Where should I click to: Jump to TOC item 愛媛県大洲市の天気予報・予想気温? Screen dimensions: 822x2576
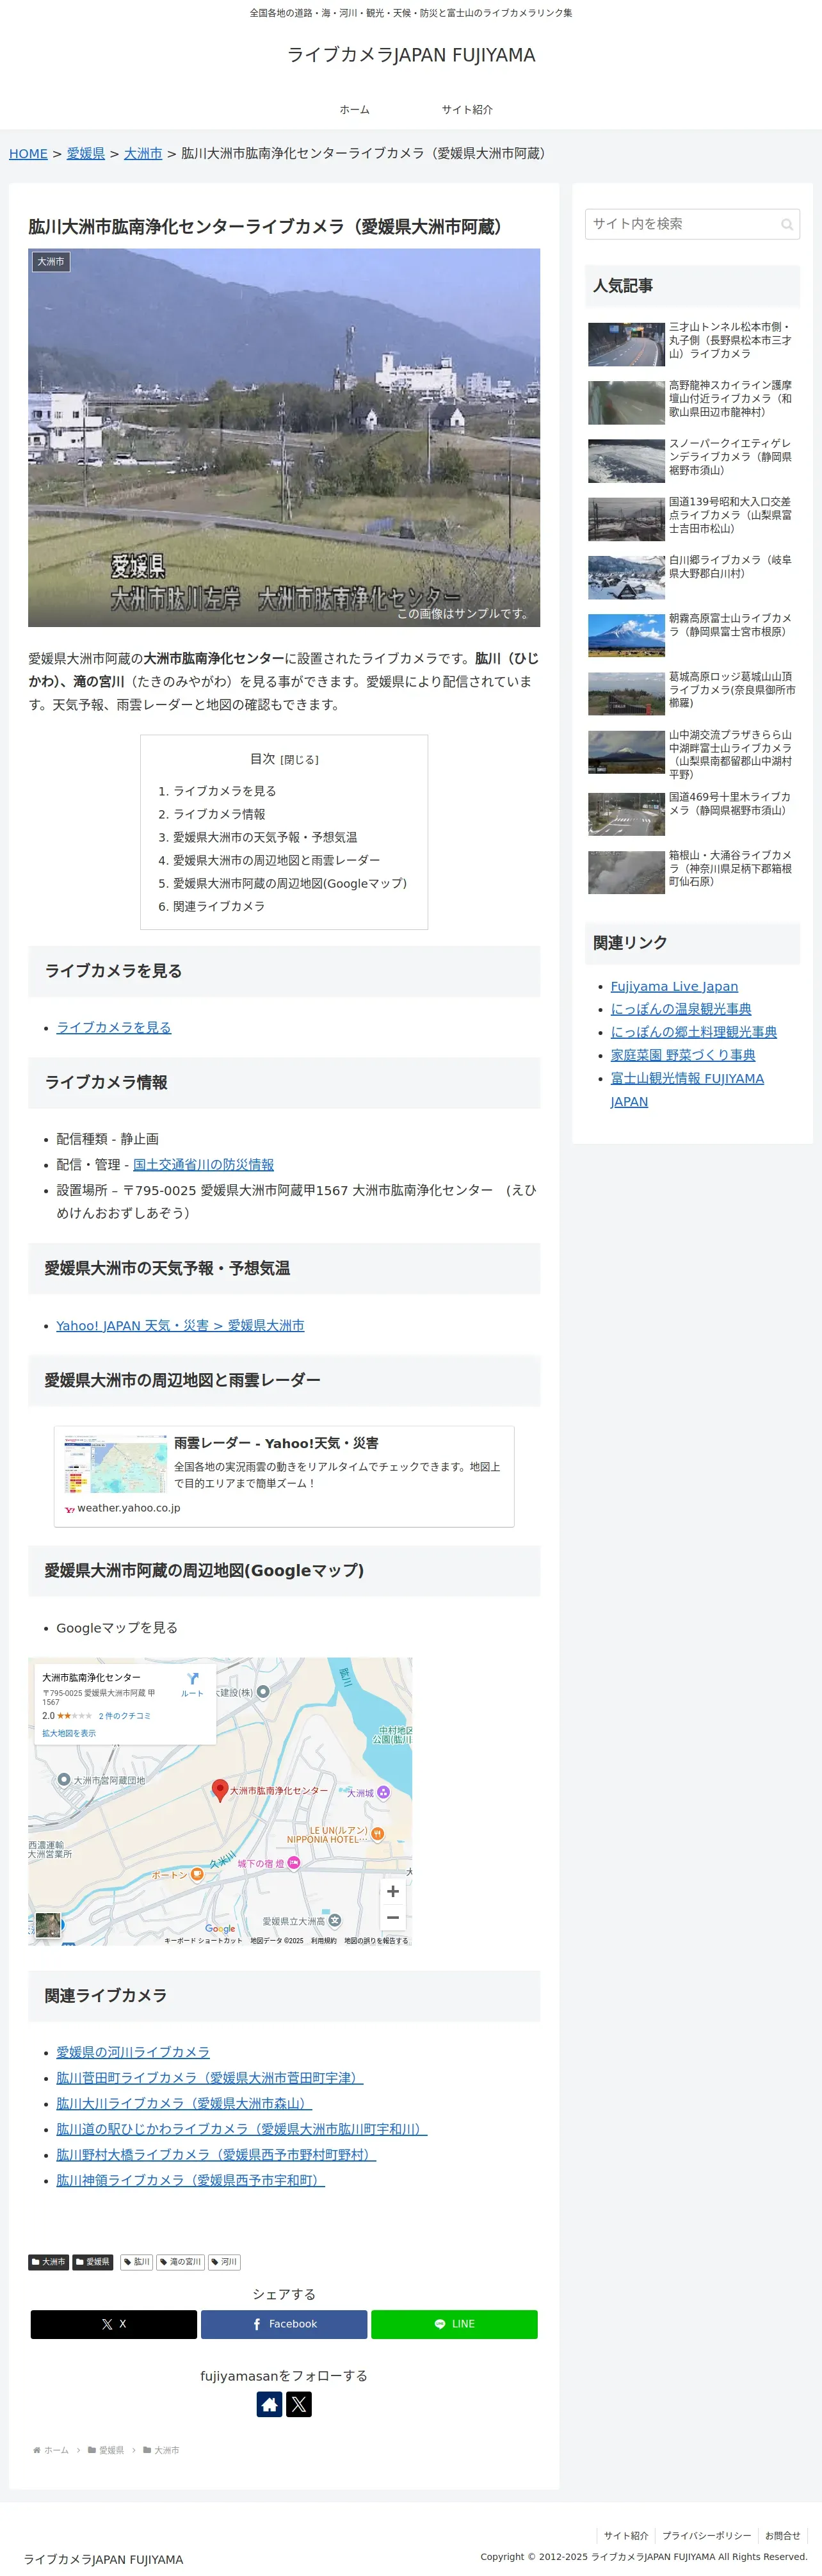[265, 837]
